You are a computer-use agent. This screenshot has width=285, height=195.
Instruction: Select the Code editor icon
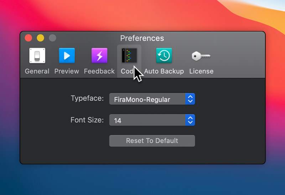[129, 56]
